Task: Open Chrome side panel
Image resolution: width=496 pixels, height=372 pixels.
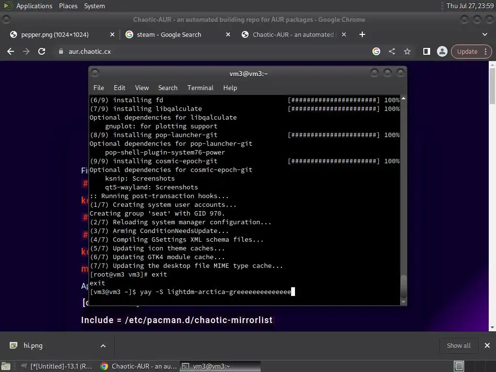Action: tap(426, 51)
